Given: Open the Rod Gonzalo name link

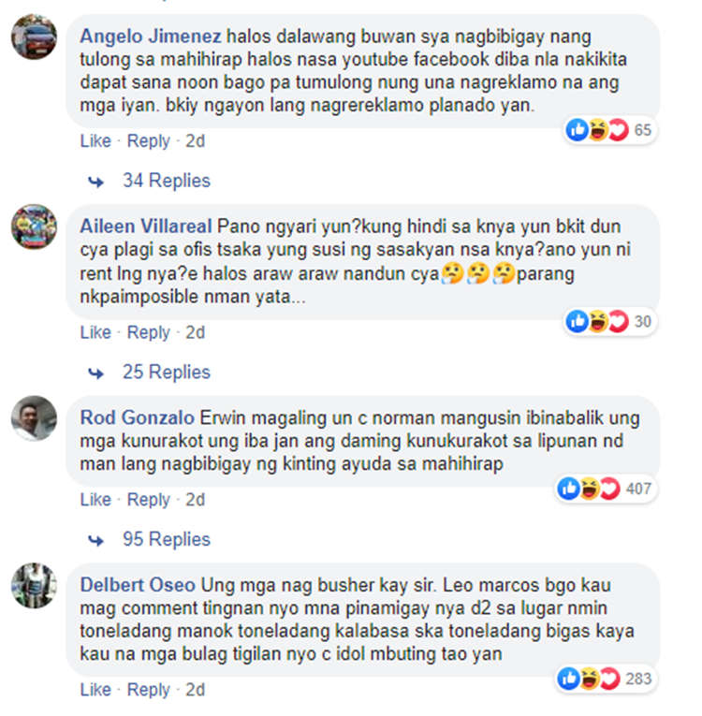Looking at the screenshot, I should pyautogui.click(x=137, y=417).
